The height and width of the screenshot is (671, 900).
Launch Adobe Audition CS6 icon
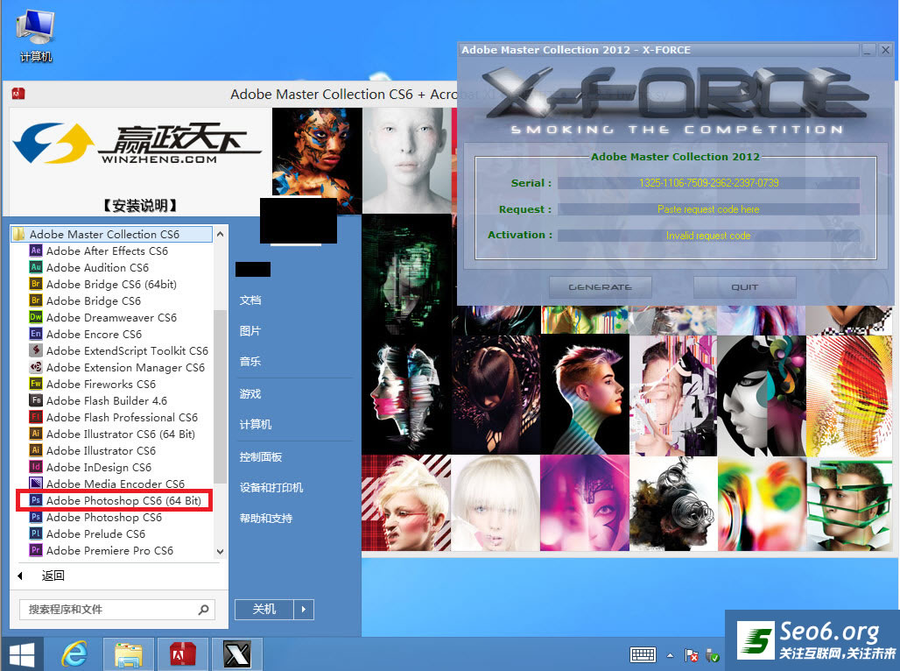tap(36, 267)
